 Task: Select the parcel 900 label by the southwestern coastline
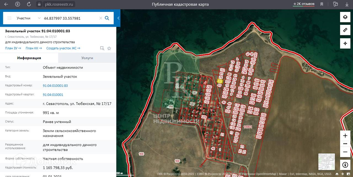(141, 154)
